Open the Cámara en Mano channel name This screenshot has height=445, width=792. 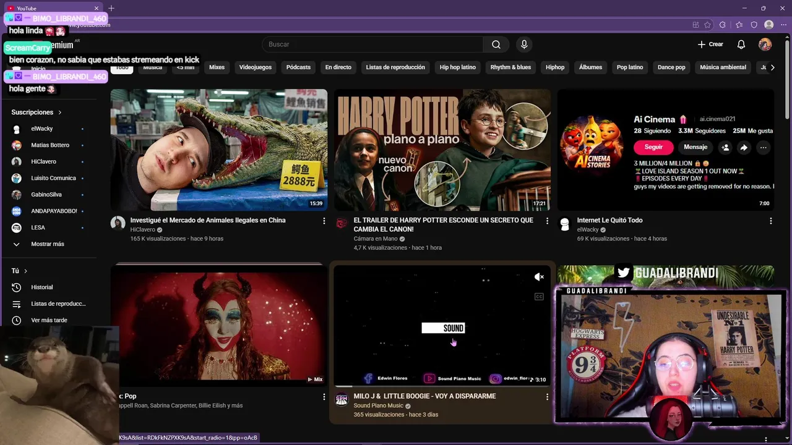tap(376, 239)
